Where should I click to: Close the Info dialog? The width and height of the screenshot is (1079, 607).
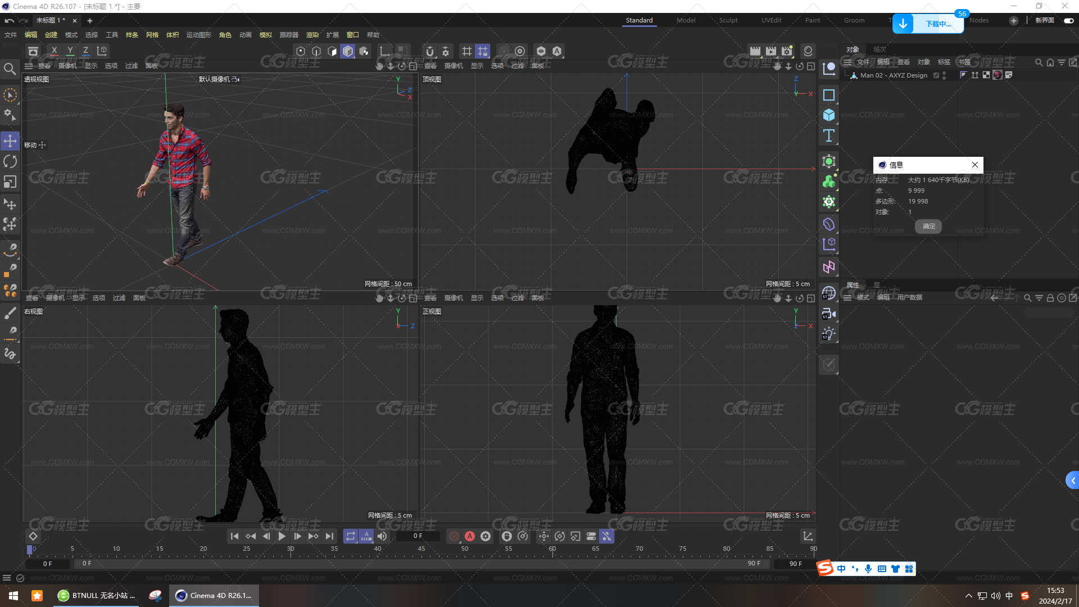click(x=975, y=165)
